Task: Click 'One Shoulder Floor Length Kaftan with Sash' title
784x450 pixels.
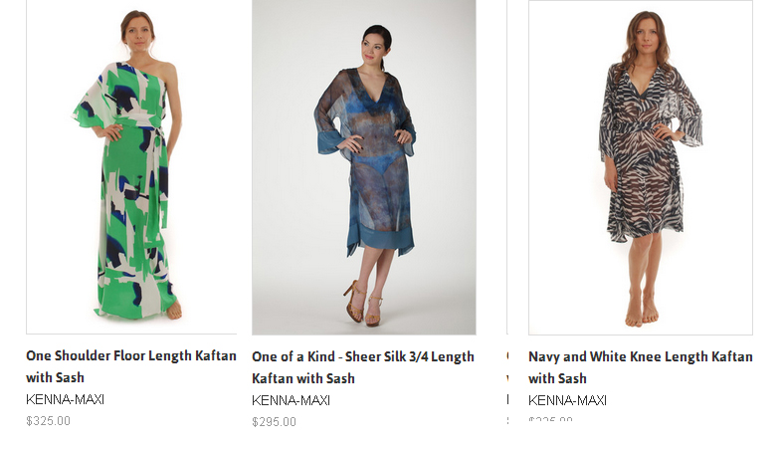Action: pyautogui.click(x=131, y=366)
